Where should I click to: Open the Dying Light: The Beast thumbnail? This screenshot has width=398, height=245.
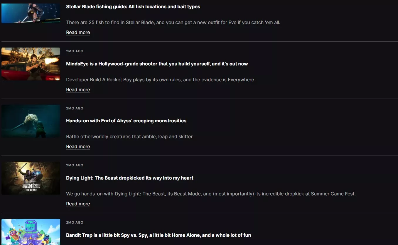tap(31, 178)
